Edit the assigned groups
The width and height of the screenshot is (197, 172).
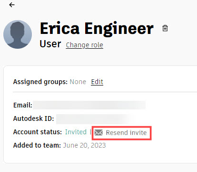[97, 82]
